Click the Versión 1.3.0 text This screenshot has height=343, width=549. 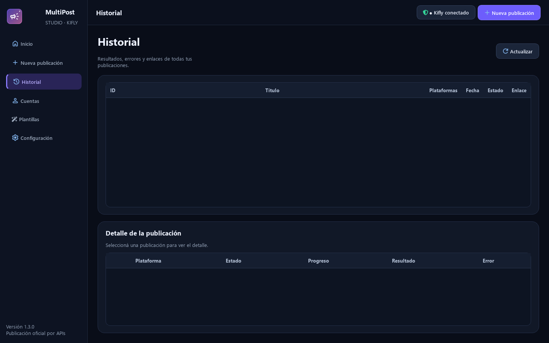coord(20,327)
